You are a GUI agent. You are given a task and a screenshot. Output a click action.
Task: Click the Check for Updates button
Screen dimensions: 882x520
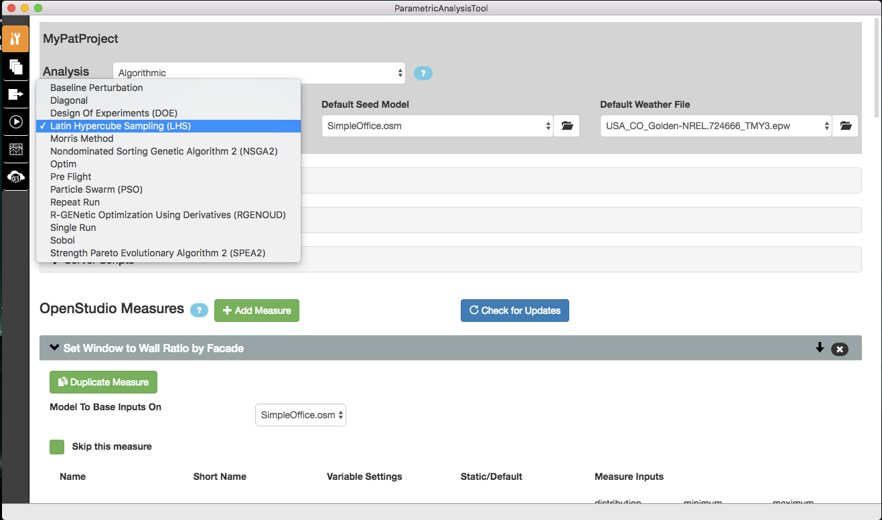[514, 311]
